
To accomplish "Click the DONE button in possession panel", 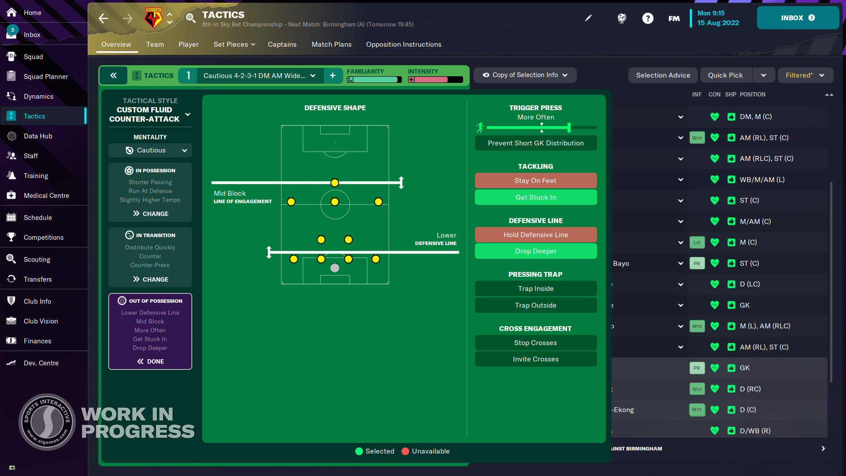I will (x=150, y=361).
